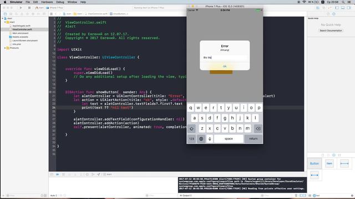Toggle the variables and console split view buttons
Screen dimensions: 355x199
(303, 195)
